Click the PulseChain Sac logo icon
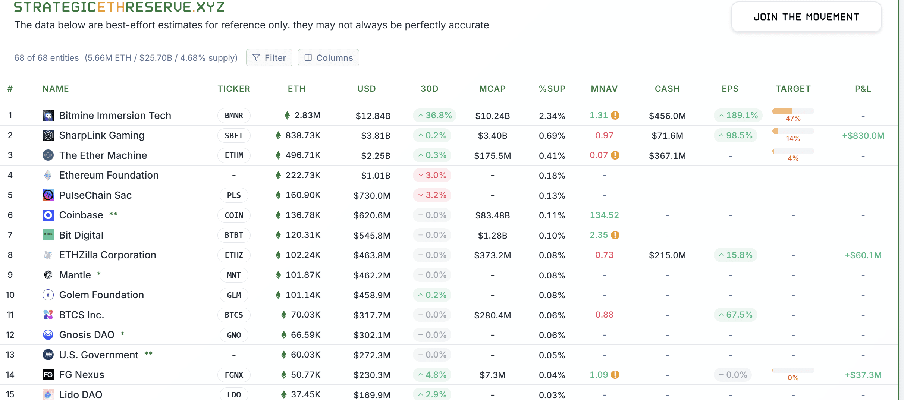 (x=48, y=195)
